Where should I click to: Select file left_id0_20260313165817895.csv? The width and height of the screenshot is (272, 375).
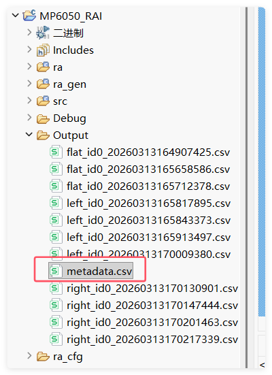(148, 203)
